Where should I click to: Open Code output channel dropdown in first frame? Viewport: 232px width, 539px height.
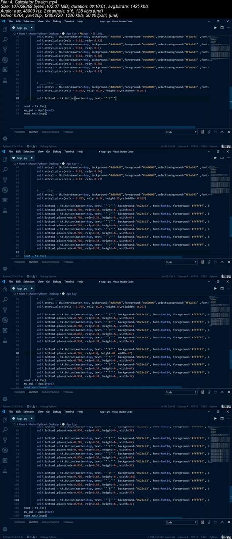pos(181,132)
